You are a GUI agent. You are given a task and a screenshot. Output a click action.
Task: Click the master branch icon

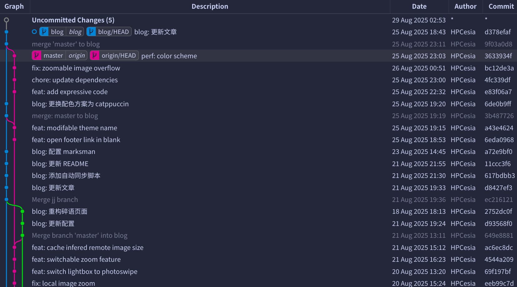click(x=37, y=56)
